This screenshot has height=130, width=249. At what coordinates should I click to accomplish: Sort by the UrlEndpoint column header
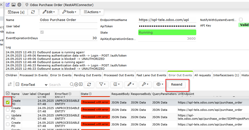pyautogui.click(x=186, y=94)
